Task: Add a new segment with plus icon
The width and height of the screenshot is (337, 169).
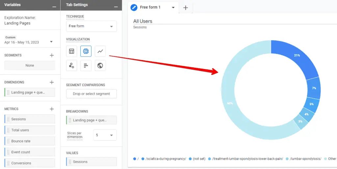Action: click(52, 55)
